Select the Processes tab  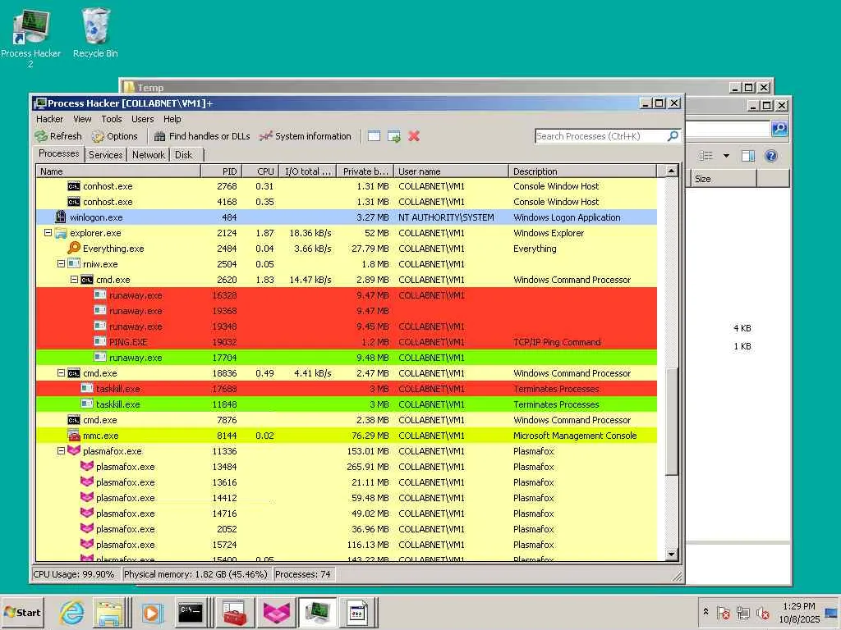click(59, 153)
